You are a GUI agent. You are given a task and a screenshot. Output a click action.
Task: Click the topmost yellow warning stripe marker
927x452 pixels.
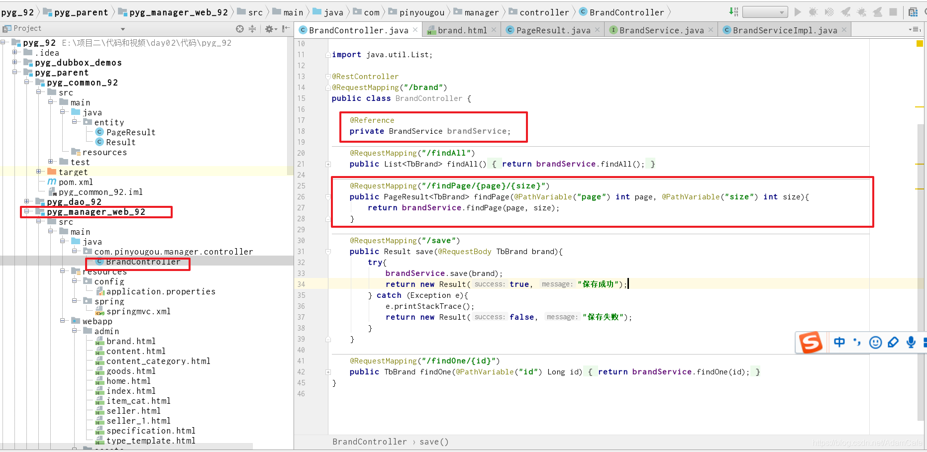click(920, 107)
